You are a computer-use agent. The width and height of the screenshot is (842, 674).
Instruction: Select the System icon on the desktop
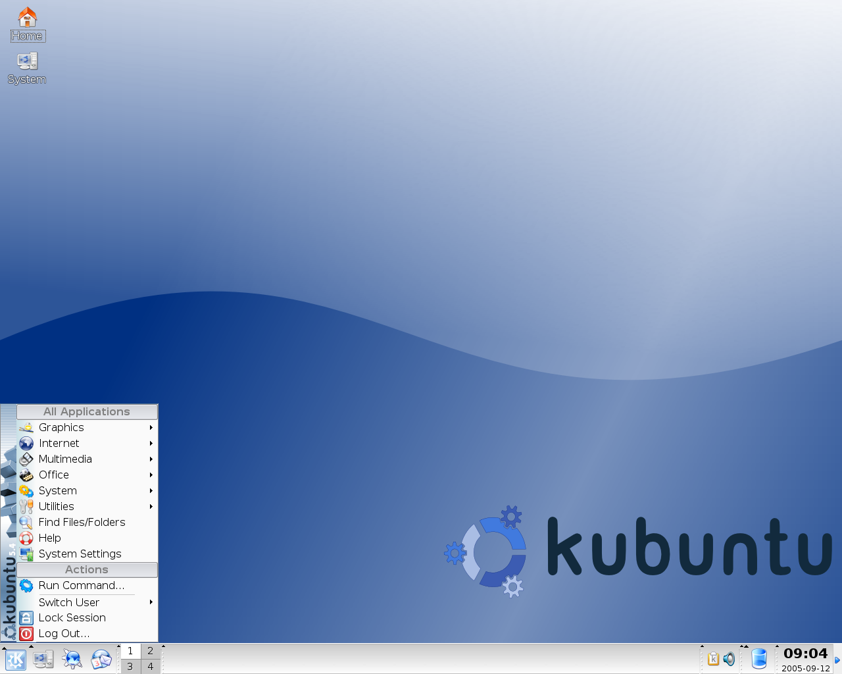point(27,68)
